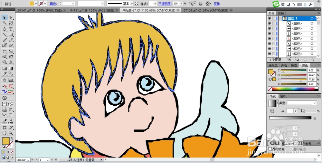Toggle visibility of the pink-thumbnail 路径 sublayer
The height and width of the screenshot is (163, 322).
pyautogui.click(x=270, y=39)
